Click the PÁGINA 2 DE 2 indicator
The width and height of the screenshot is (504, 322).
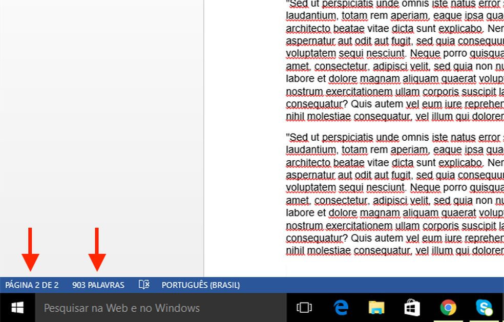pos(31,285)
